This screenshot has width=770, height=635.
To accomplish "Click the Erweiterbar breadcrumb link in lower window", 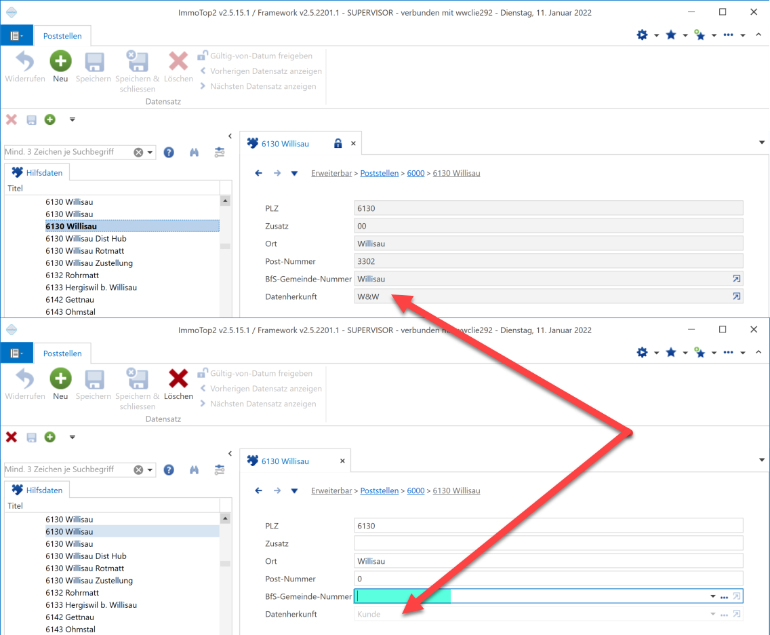I will [331, 490].
